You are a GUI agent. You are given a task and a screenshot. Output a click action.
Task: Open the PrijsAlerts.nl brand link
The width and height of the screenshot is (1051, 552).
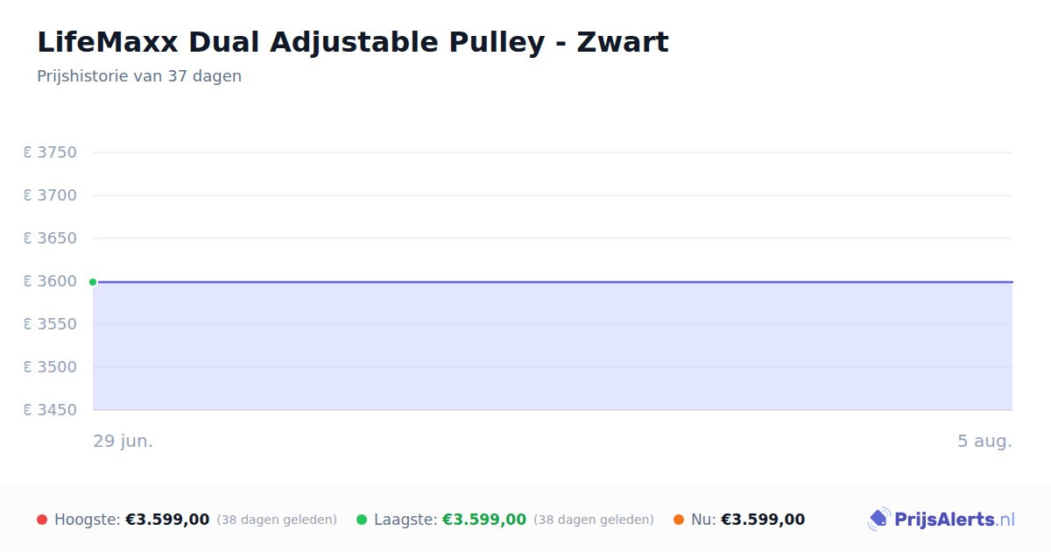pyautogui.click(x=941, y=520)
